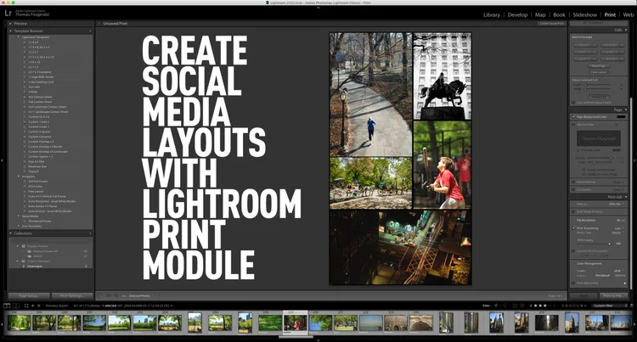Go forward arrow in filmstrip bar
Screen dimensions: 637x342
point(39,306)
